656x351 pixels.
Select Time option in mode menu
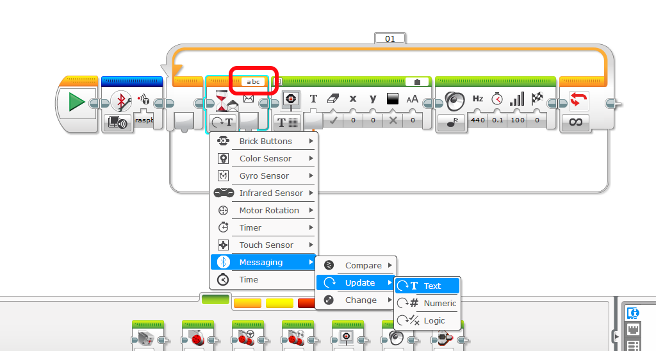263,279
